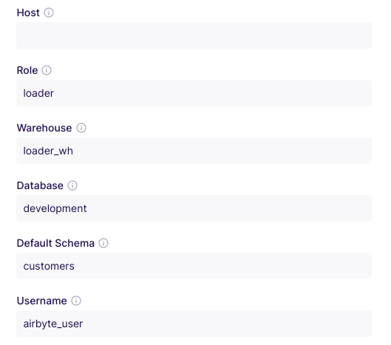Place cursor on the word development
The image size is (391, 345).
[55, 208]
